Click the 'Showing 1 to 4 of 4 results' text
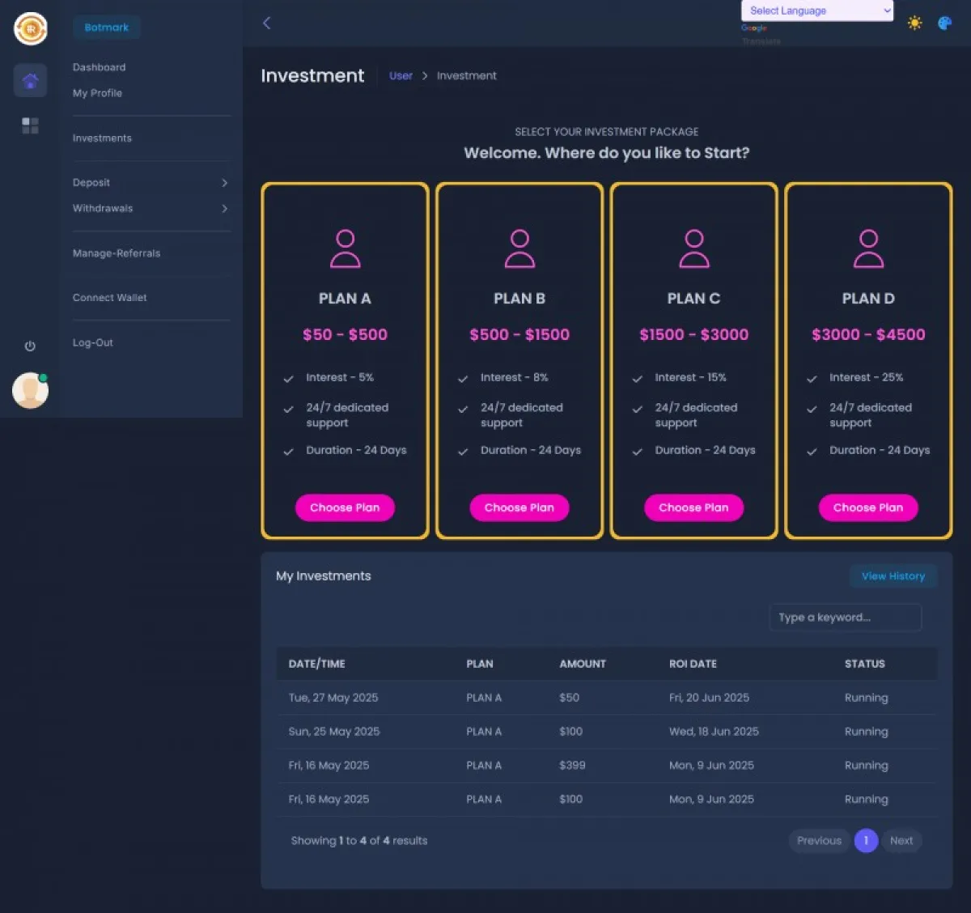The height and width of the screenshot is (913, 971). click(359, 841)
